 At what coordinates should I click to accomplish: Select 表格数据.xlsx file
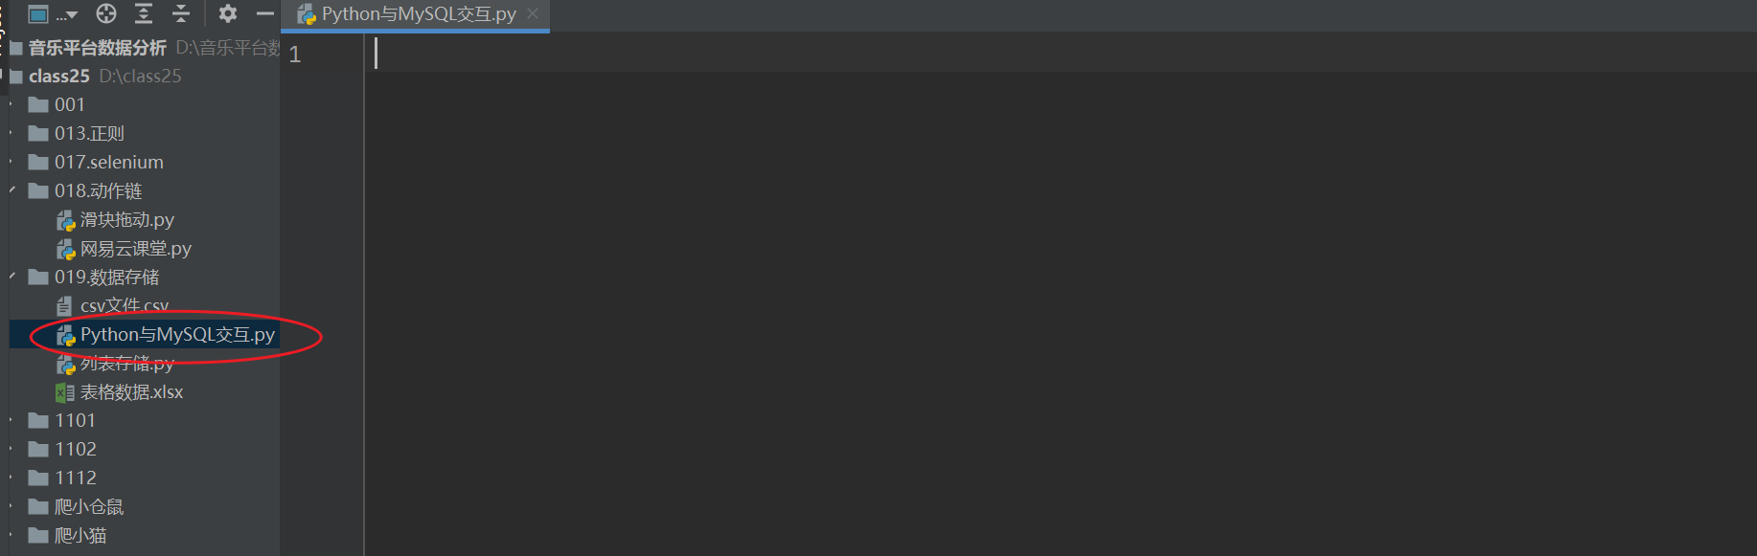pyautogui.click(x=131, y=392)
